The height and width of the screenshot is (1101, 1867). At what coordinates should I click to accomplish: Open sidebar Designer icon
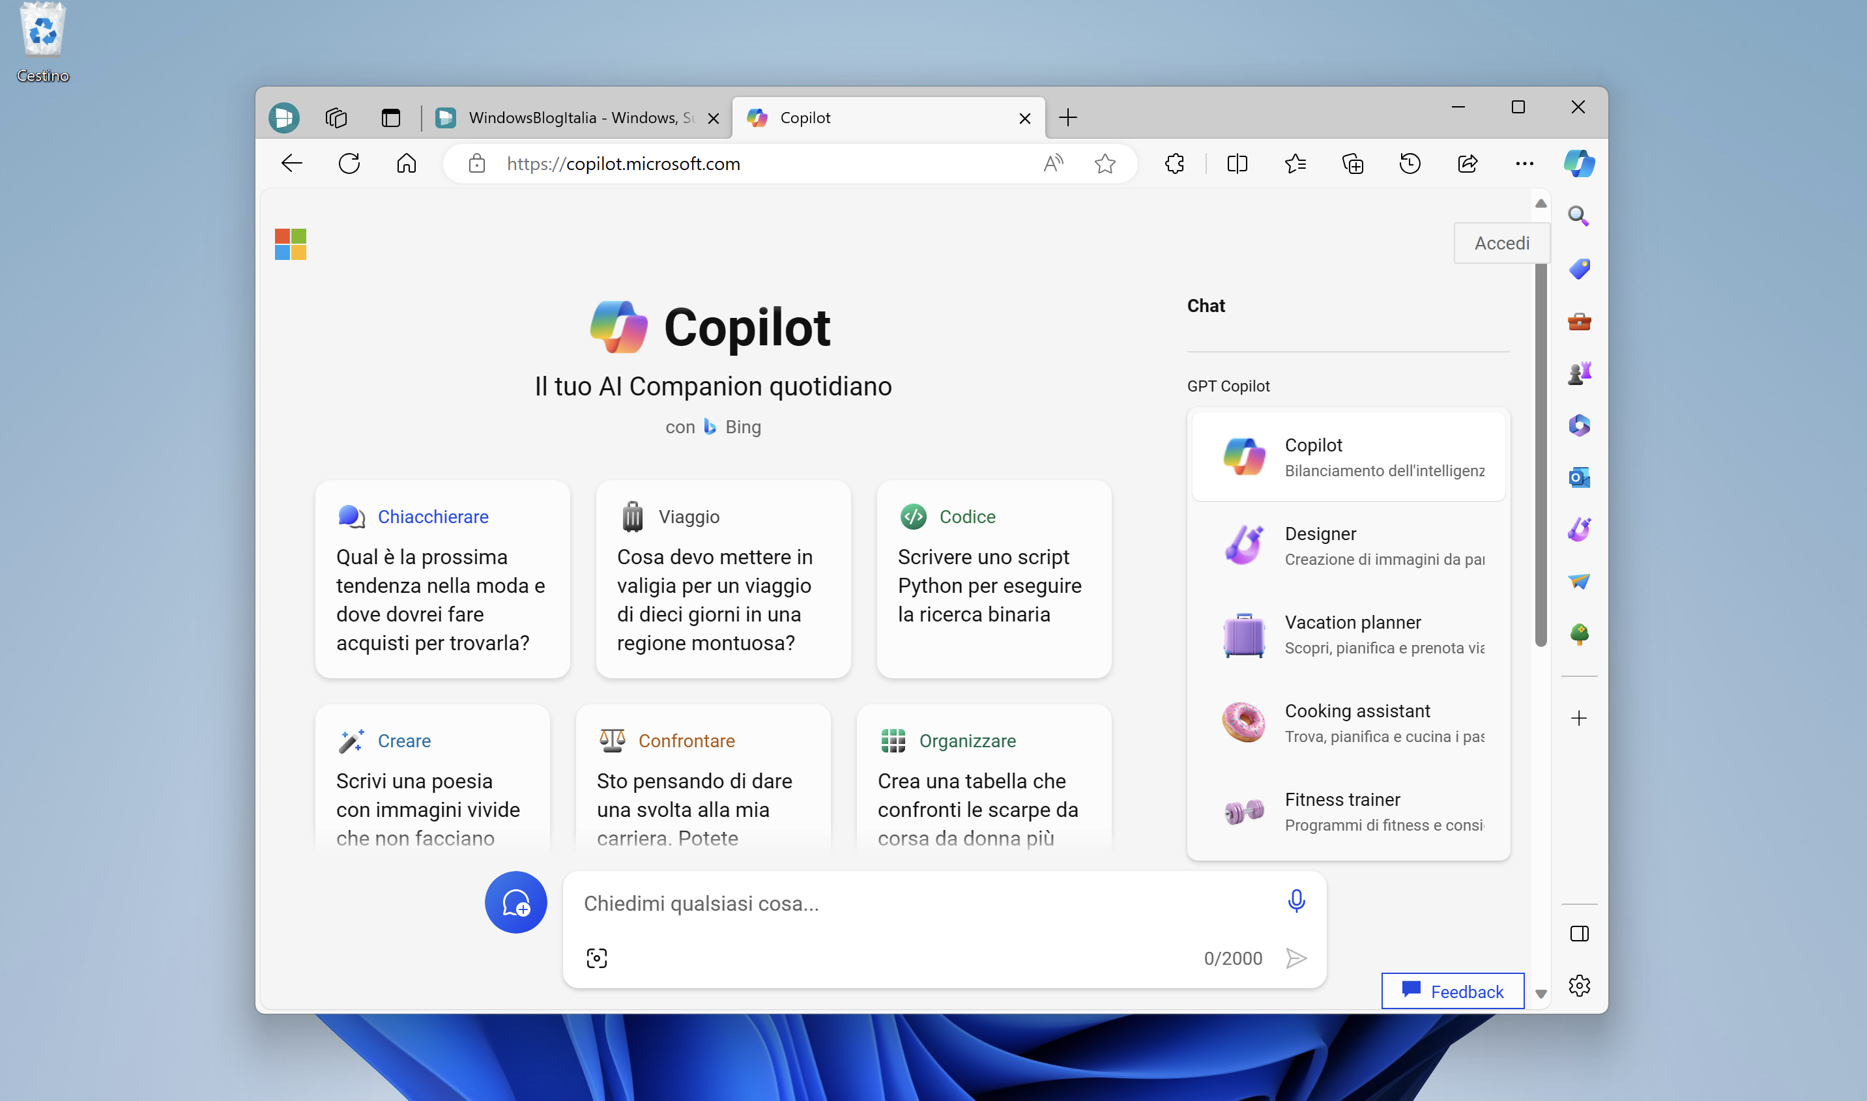pos(1579,529)
